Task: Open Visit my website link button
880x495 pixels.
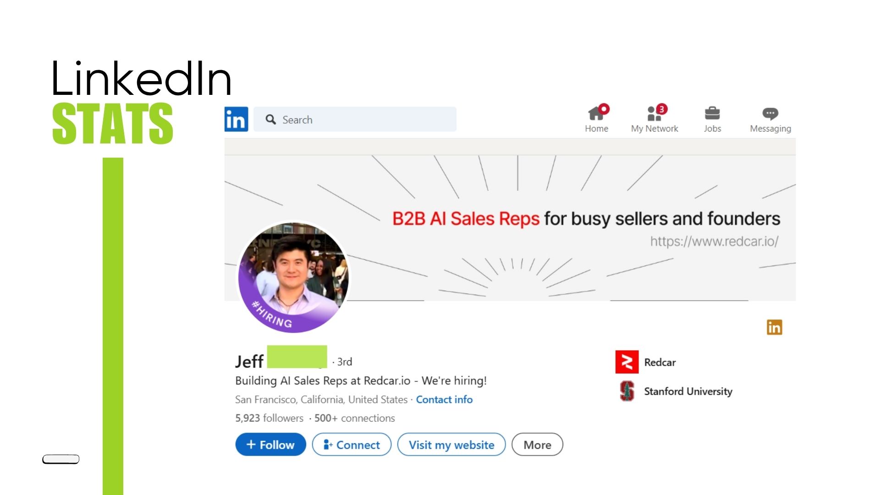Action: pyautogui.click(x=451, y=445)
